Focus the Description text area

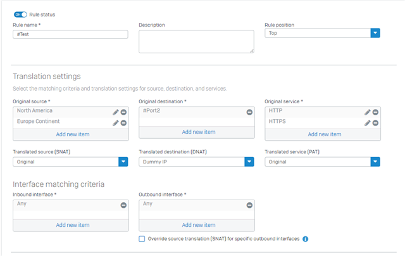point(196,42)
